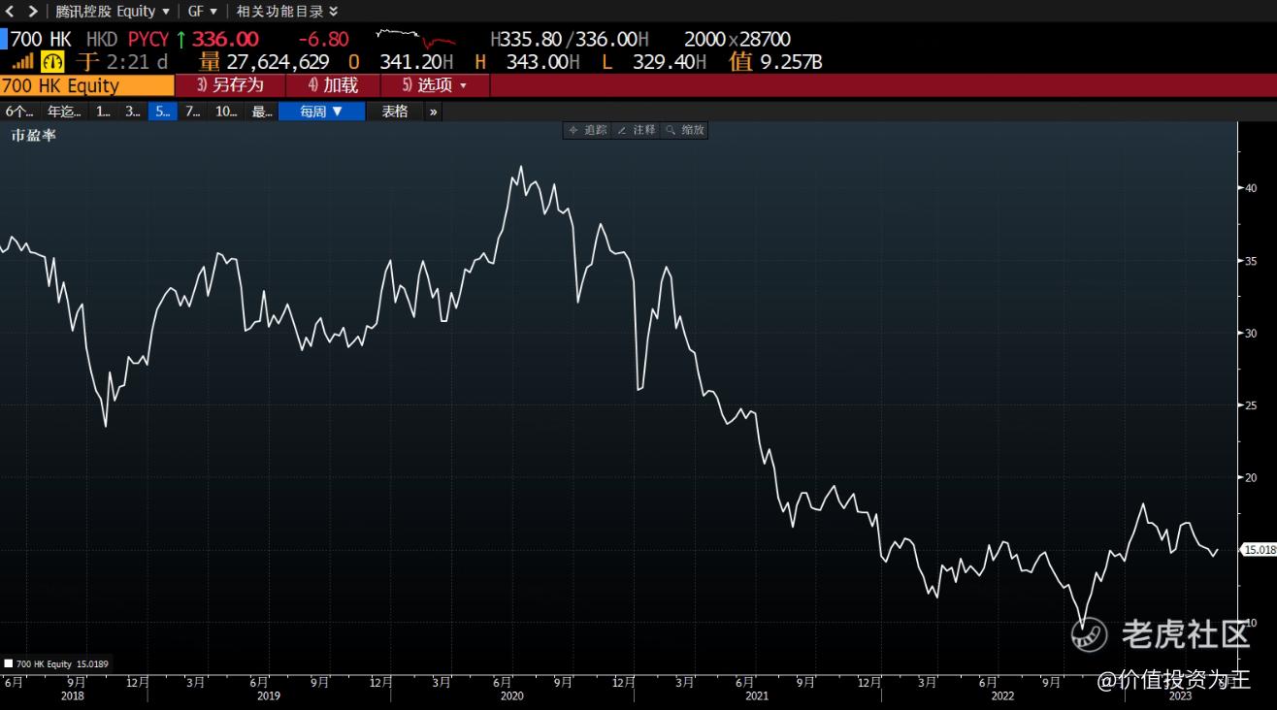
Task: Click the 30 tick on the value axis
Action: pyautogui.click(x=1252, y=333)
